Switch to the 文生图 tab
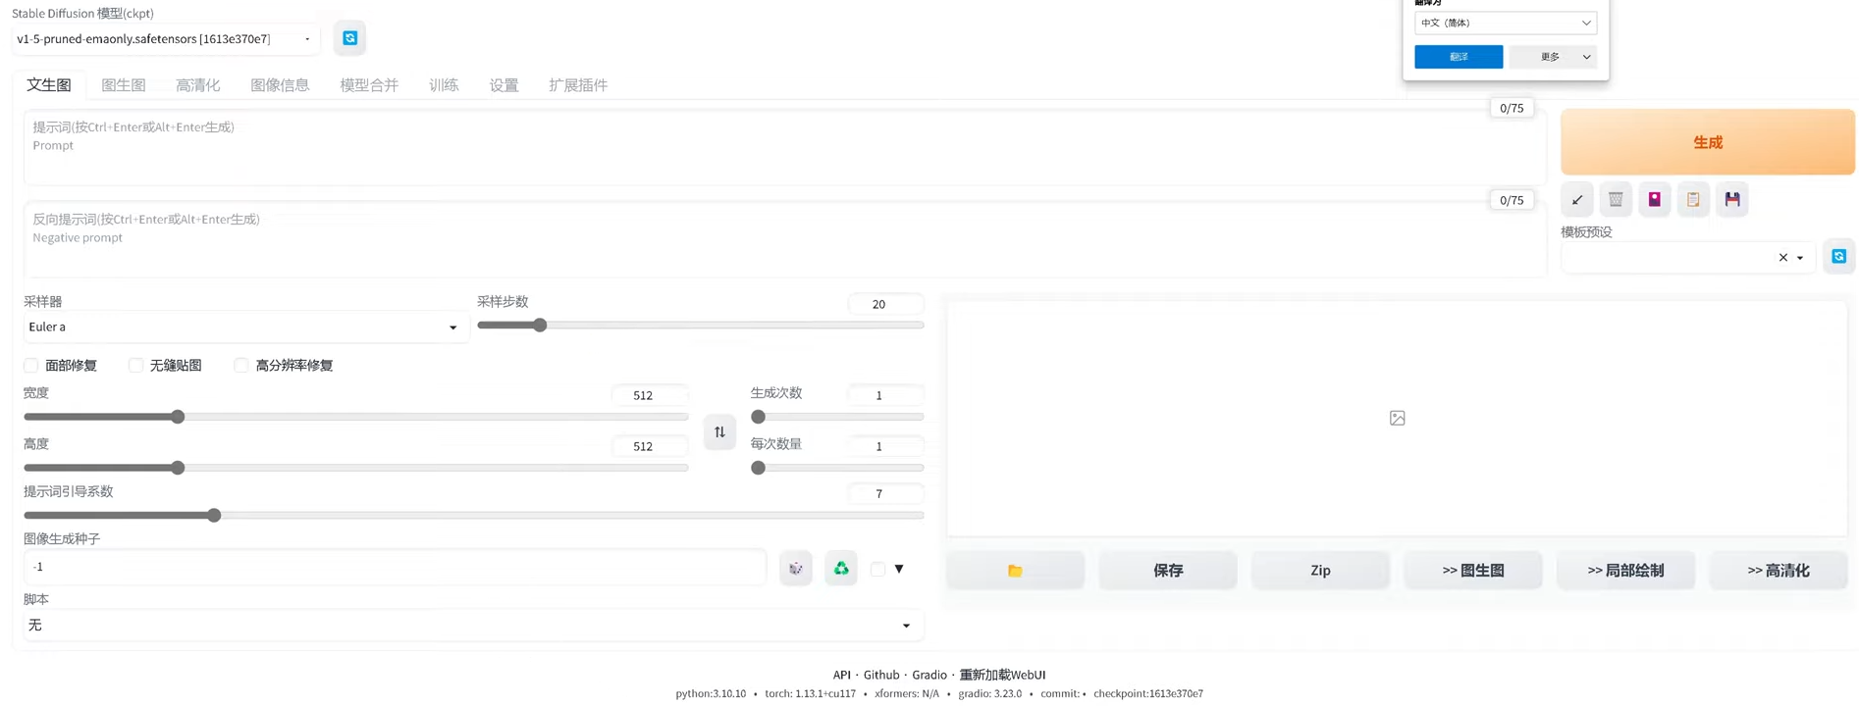The width and height of the screenshot is (1859, 706). (49, 85)
